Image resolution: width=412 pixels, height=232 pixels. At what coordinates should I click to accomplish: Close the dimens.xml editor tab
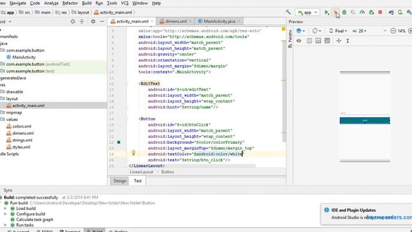191,21
